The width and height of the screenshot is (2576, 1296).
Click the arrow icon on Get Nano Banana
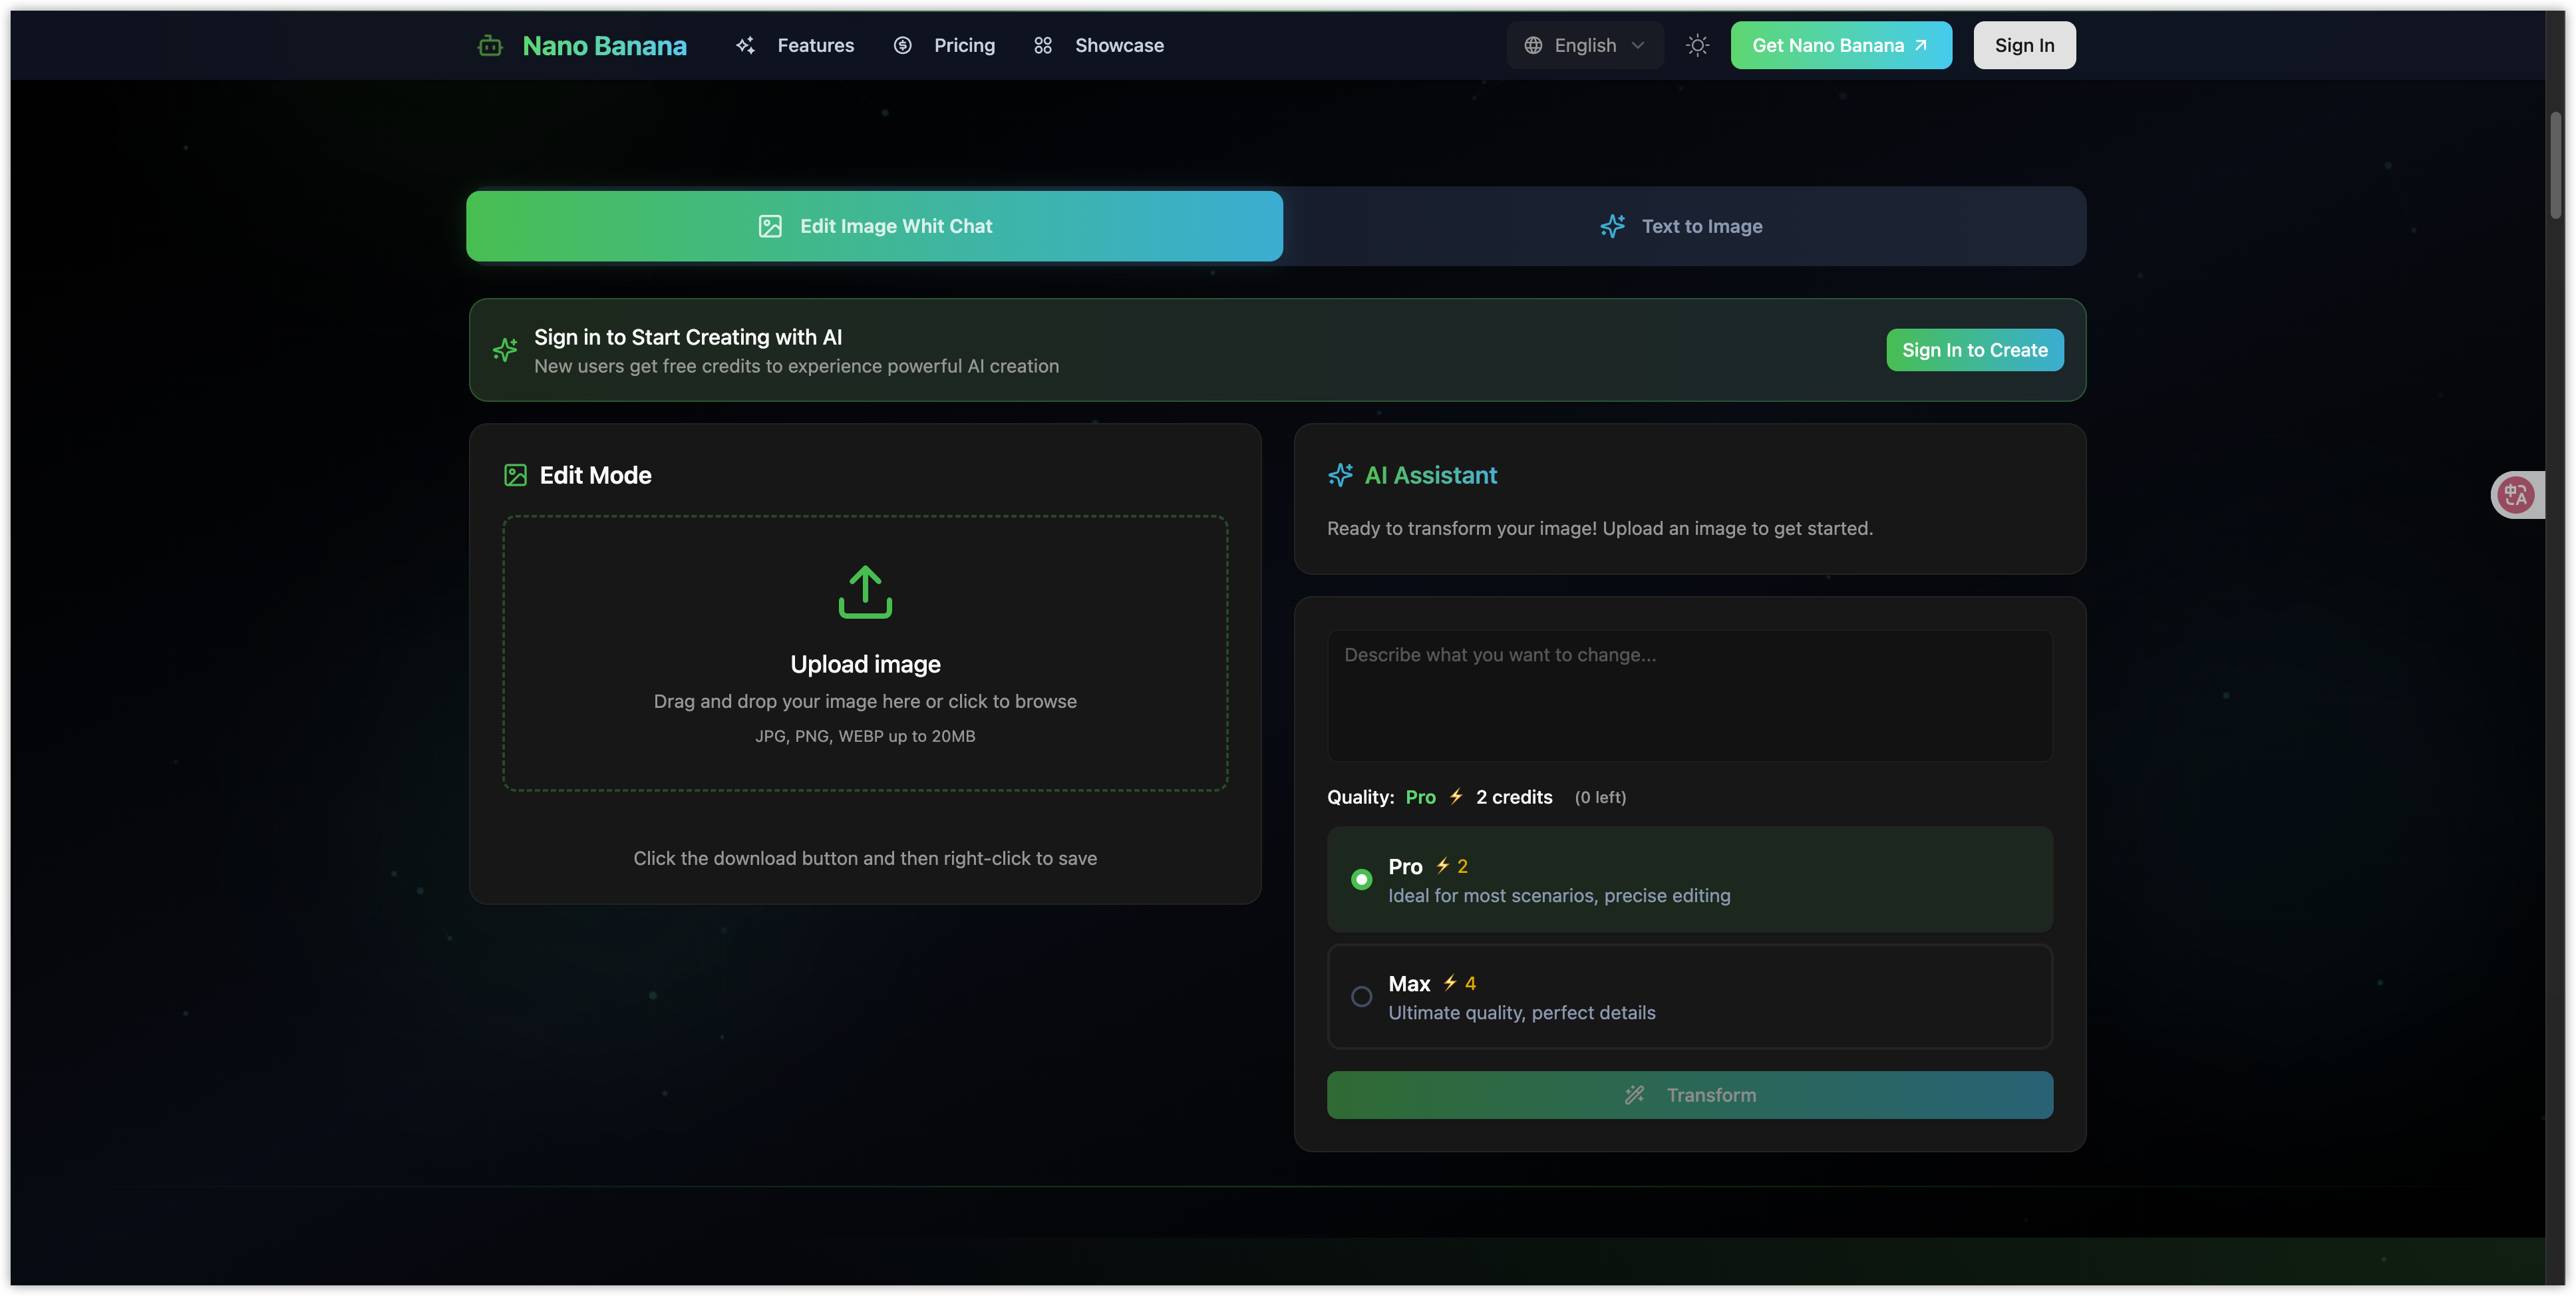(1920, 45)
